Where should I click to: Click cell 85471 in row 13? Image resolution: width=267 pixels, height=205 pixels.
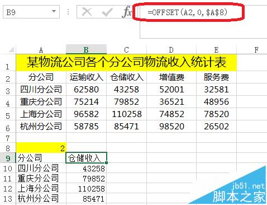click(x=86, y=198)
